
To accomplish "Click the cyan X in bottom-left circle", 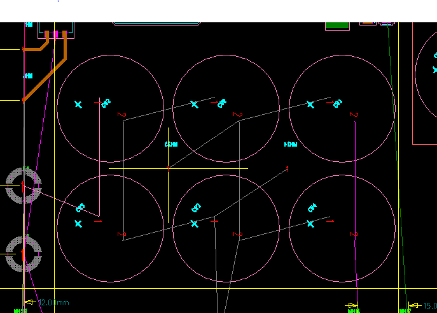I will pos(78,224).
